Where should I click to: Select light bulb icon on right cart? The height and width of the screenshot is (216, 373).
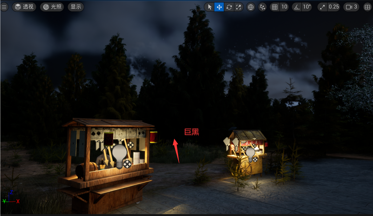point(250,154)
